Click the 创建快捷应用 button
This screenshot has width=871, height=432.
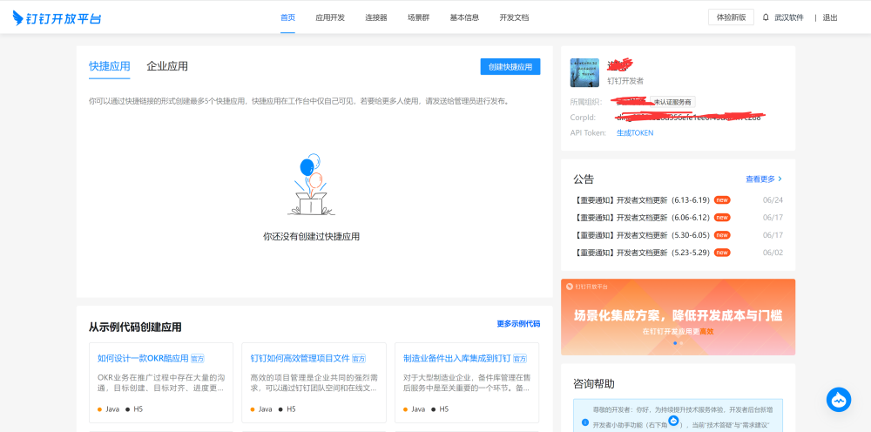510,67
